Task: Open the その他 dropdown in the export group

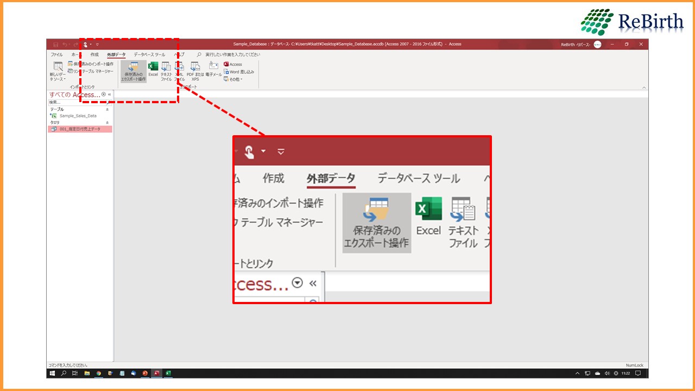Action: pos(233,79)
